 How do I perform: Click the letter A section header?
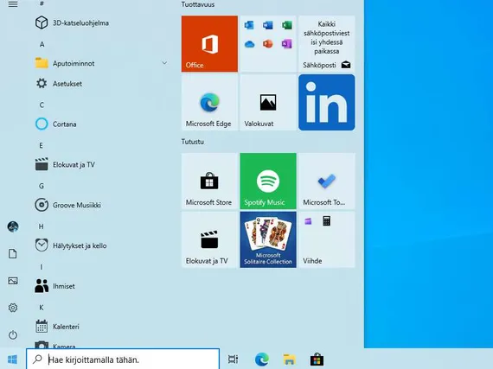coord(42,44)
